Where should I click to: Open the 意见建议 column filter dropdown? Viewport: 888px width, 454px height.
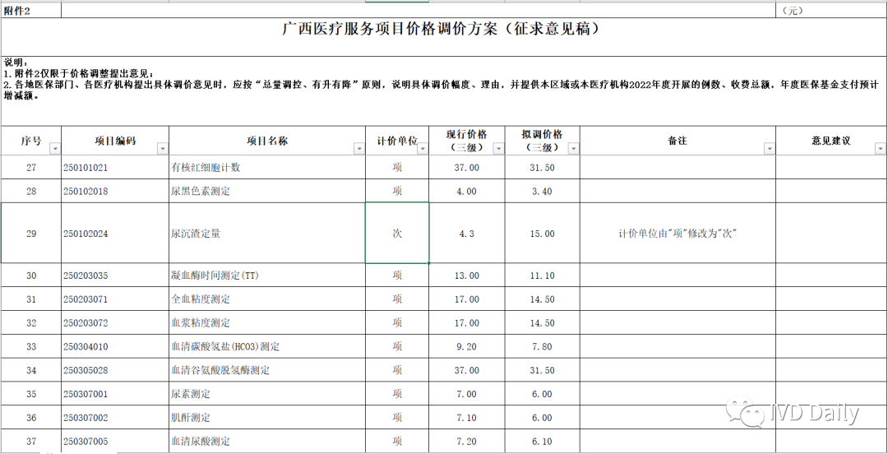point(881,149)
